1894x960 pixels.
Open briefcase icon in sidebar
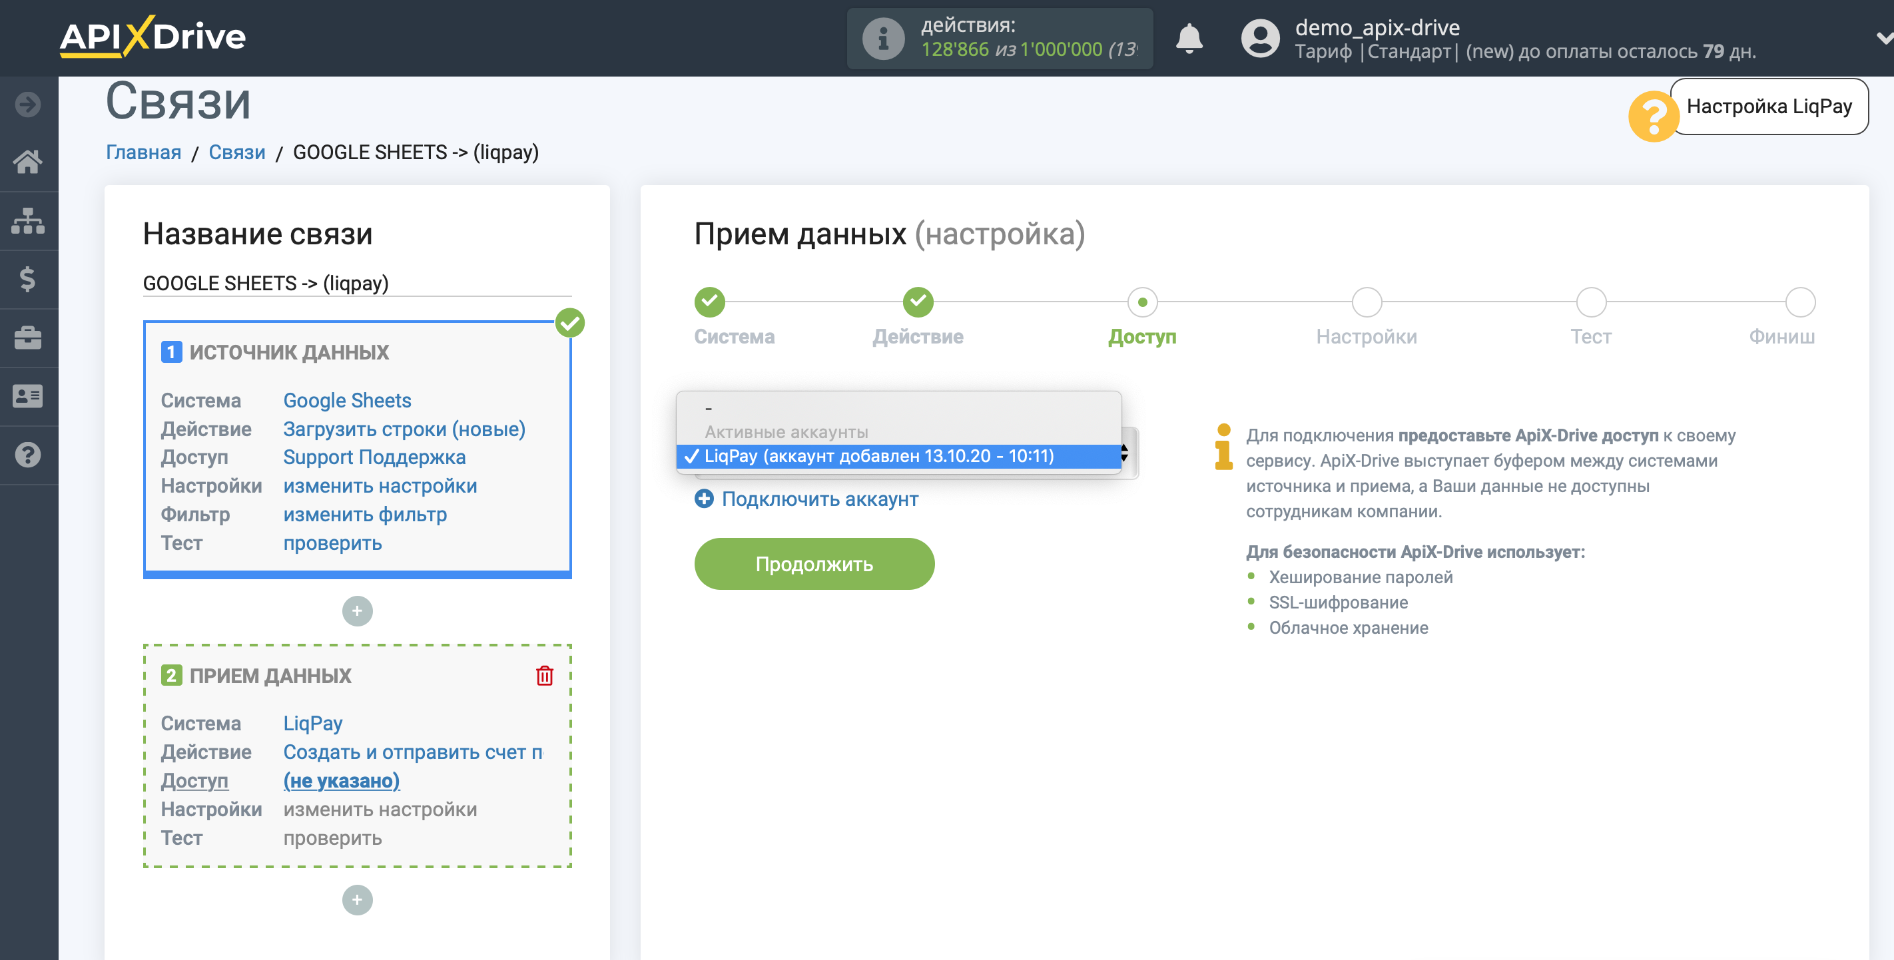(x=28, y=338)
